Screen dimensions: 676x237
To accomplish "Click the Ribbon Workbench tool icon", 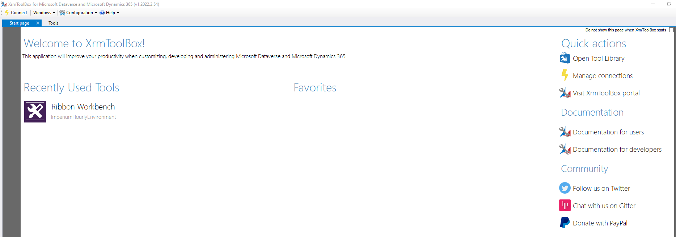I will coord(35,112).
